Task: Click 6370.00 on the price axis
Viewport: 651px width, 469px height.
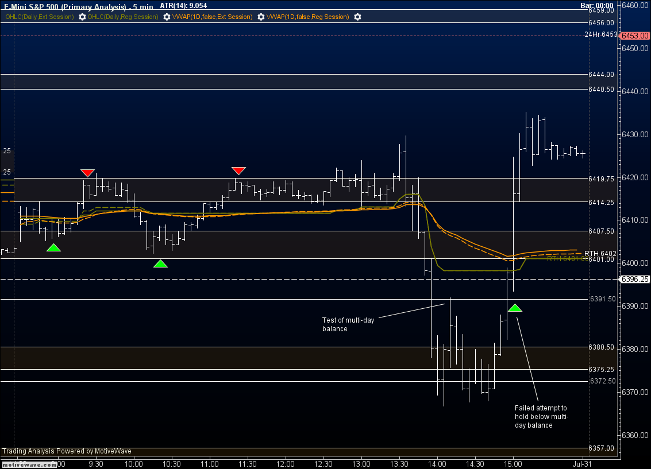Action: (x=635, y=392)
